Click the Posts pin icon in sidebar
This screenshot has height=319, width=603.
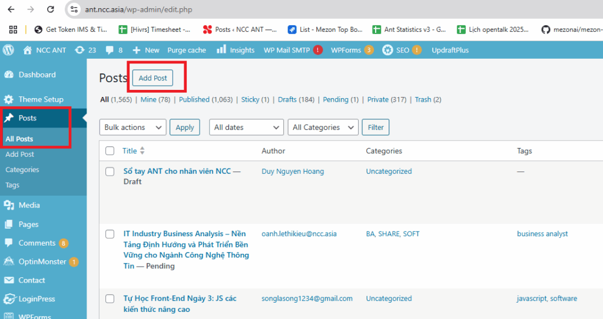9,118
